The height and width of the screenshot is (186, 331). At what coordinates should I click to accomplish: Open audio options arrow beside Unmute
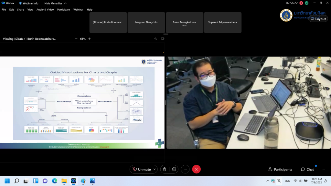[155, 169]
